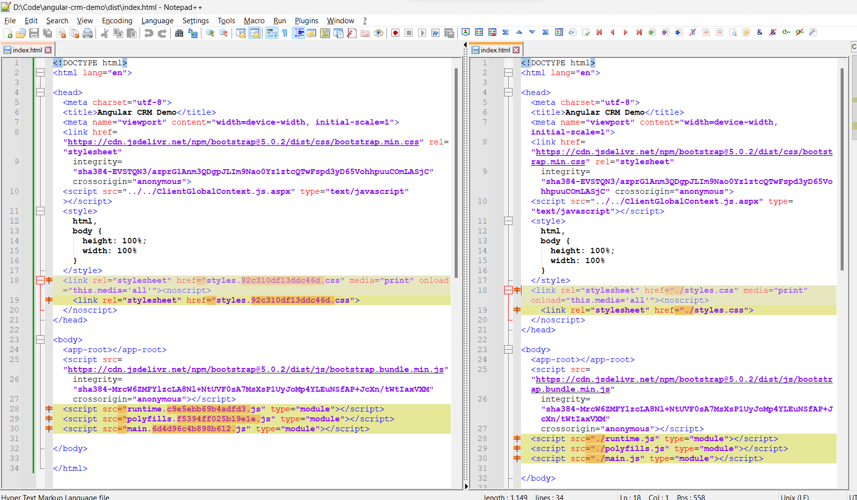This screenshot has width=857, height=500.
Task: Start macro recording with the red record icon
Action: pos(395,33)
